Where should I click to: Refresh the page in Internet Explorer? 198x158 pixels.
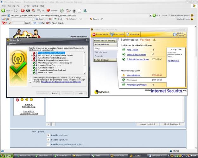28,10
